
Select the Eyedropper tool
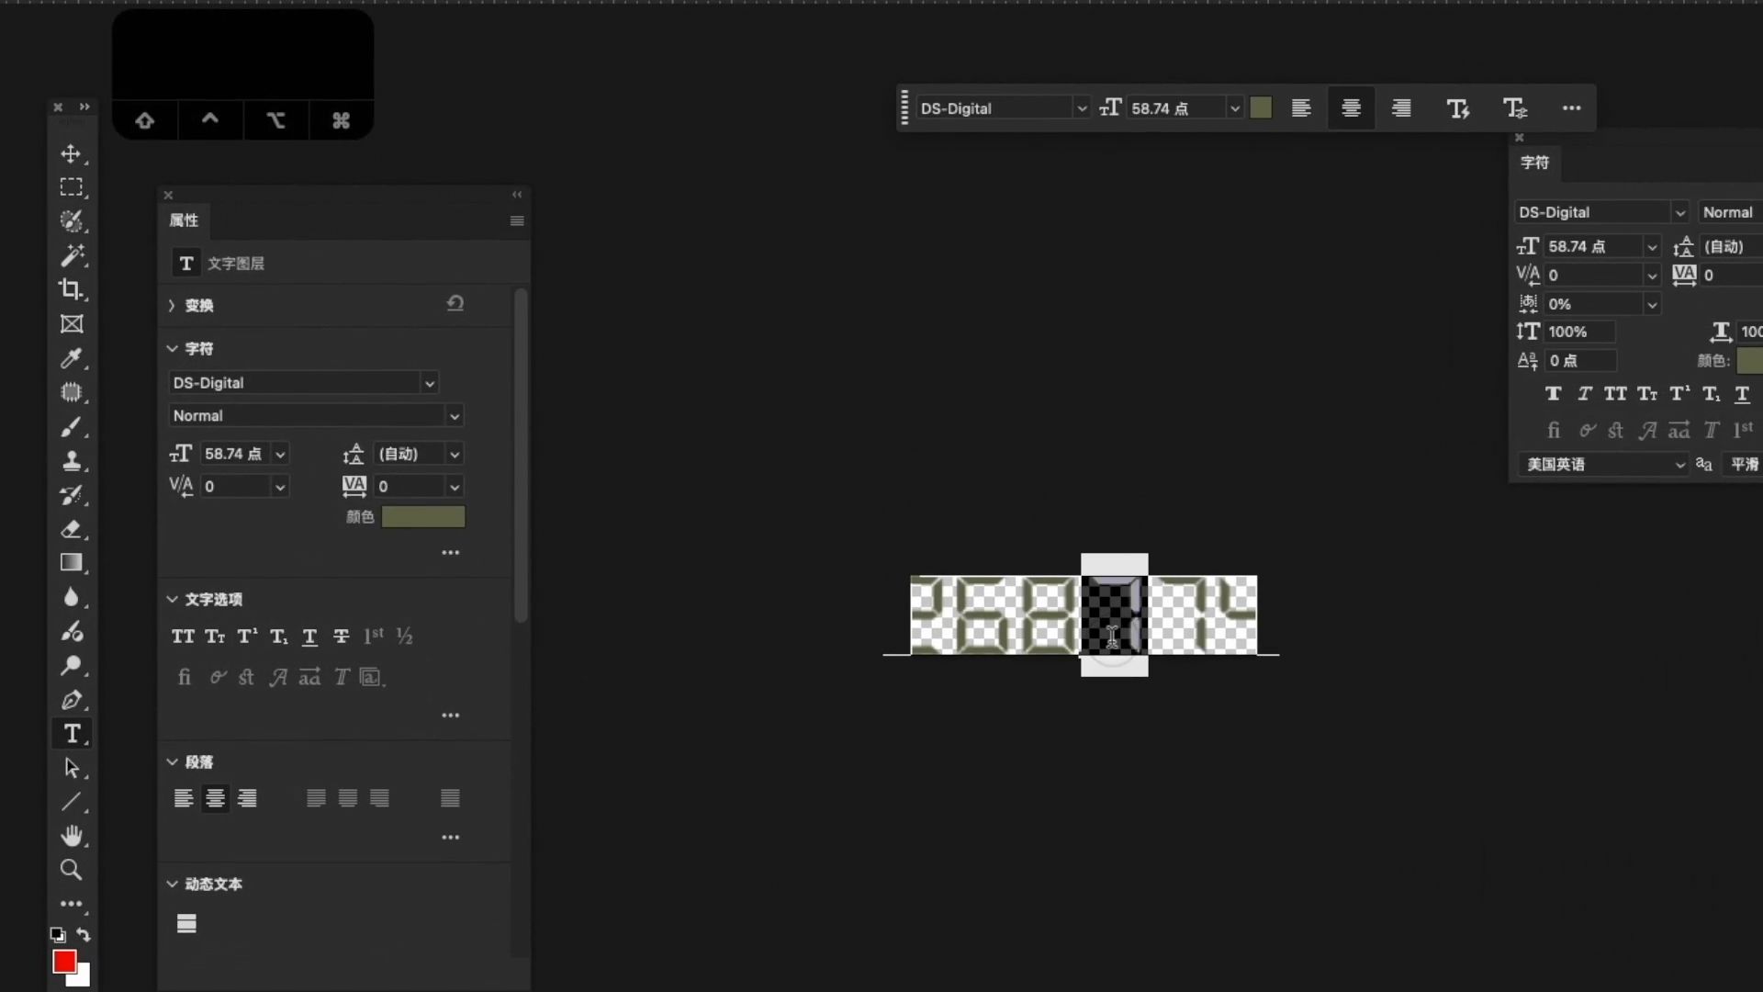71,358
